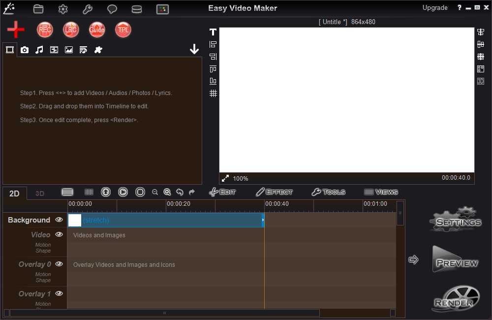
Task: Click the Background clip end handle
Action: (263, 220)
